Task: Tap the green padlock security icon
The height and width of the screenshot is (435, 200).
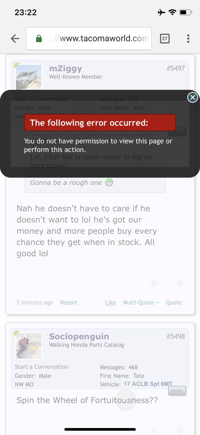Action: point(39,39)
